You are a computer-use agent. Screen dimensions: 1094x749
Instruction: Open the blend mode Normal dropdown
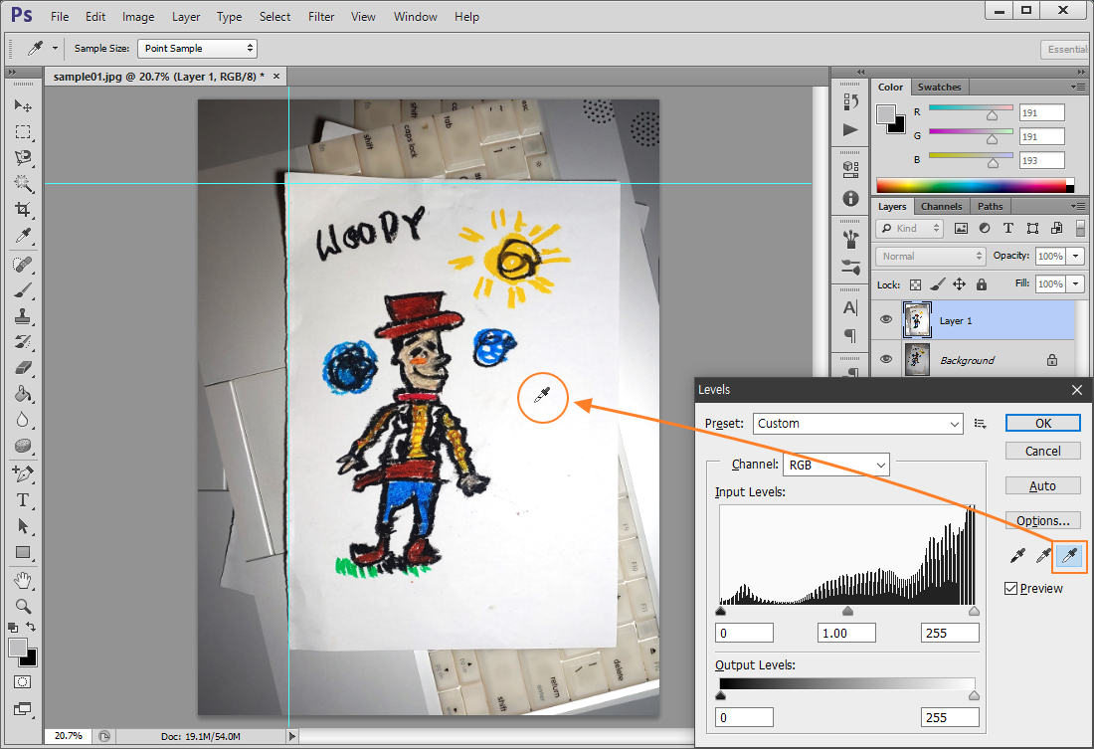[931, 257]
